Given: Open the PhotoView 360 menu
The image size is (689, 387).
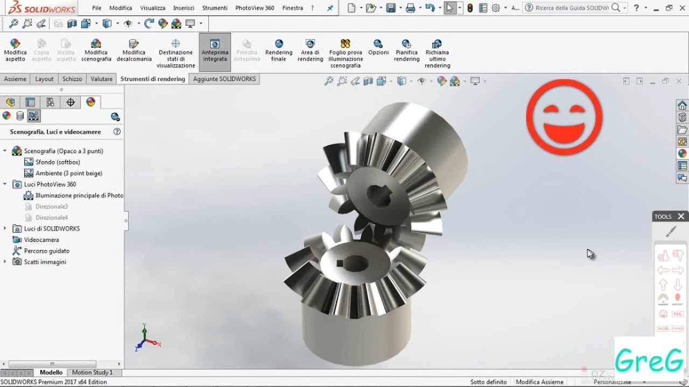Looking at the screenshot, I should coord(255,8).
